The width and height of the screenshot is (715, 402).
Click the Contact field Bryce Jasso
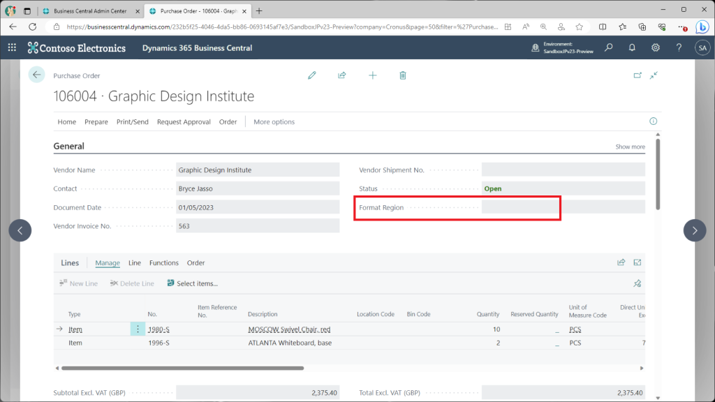coord(258,188)
